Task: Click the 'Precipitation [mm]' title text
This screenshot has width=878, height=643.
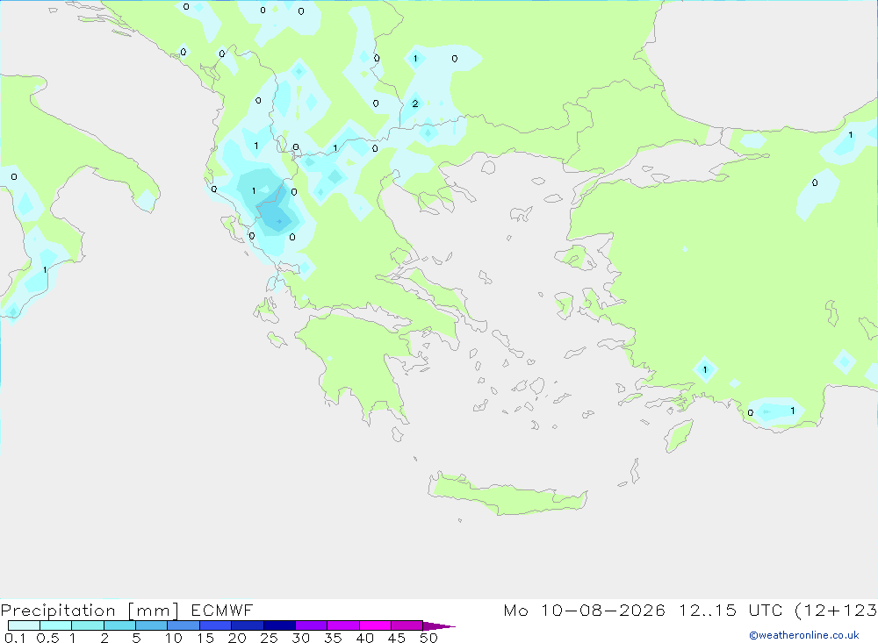Action: (90, 611)
